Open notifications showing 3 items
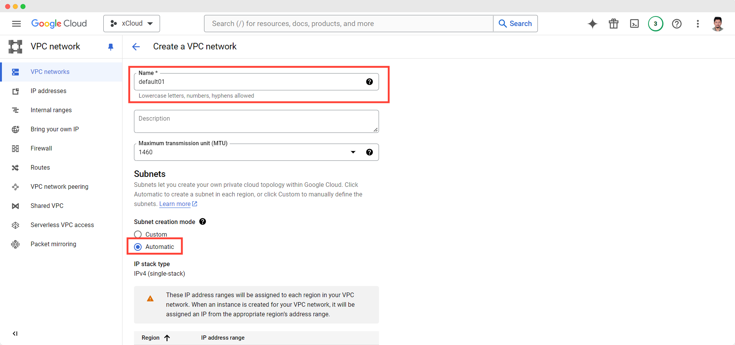This screenshot has height=345, width=735. click(655, 23)
